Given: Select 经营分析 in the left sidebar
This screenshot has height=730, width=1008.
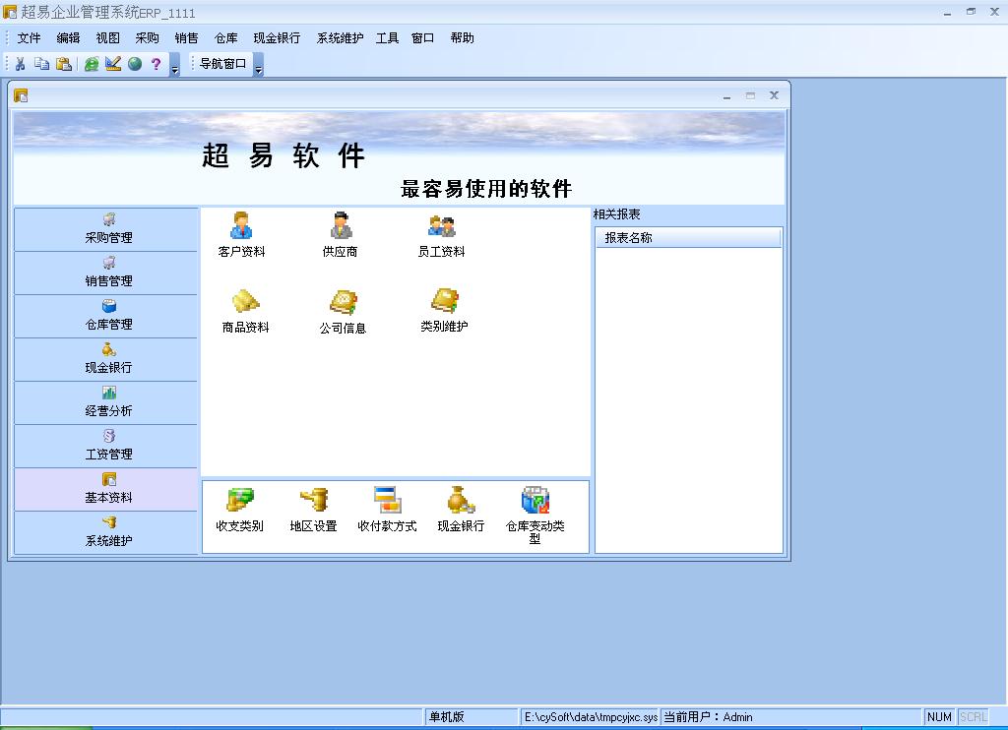Looking at the screenshot, I should (x=106, y=403).
